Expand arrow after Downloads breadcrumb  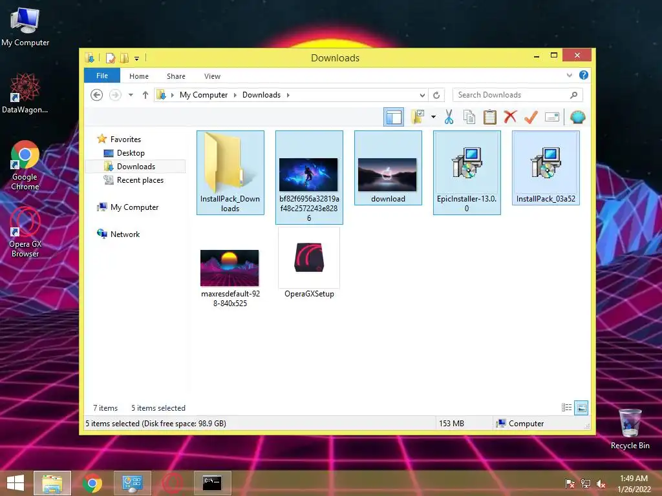pyautogui.click(x=288, y=95)
